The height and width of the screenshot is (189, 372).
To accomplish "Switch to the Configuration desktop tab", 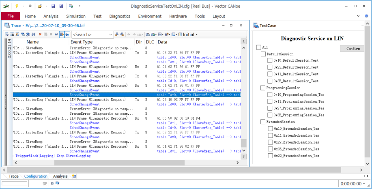I will pos(36,176).
